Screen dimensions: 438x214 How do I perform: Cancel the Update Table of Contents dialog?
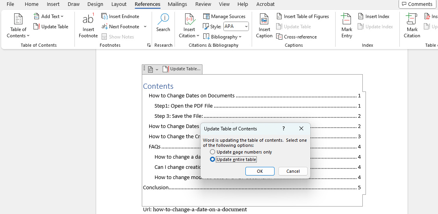click(293, 171)
